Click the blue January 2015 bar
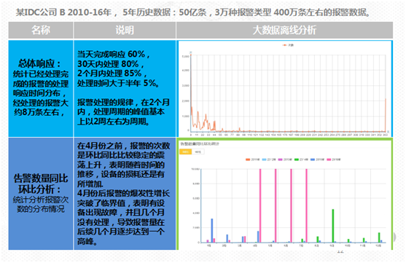The width and height of the screenshot is (406, 263). (x=212, y=230)
